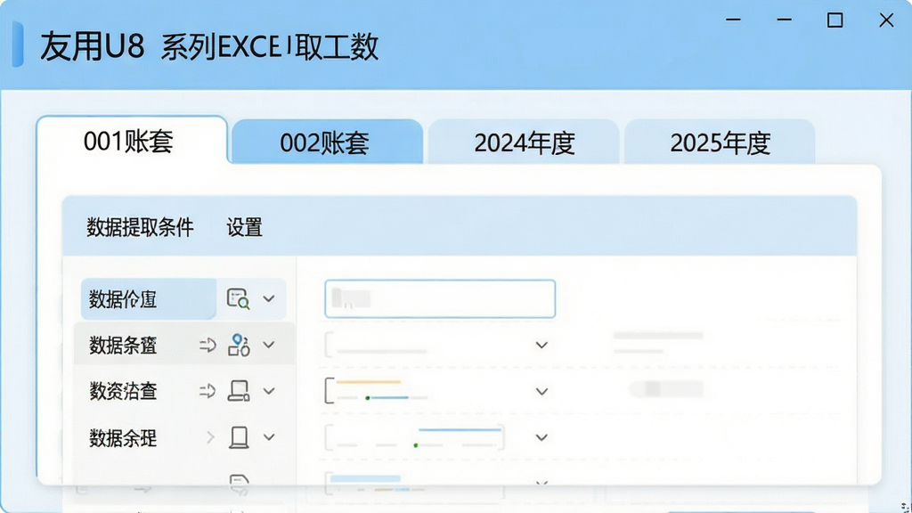Viewport: 912px width, 513px height.
Task: Expand the chevron in the 数据条查 row
Action: point(269,345)
